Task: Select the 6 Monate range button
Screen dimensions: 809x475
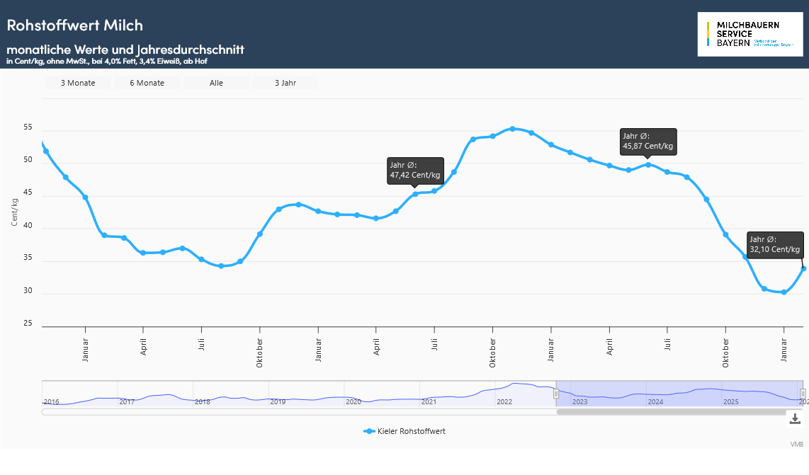Action: tap(147, 83)
